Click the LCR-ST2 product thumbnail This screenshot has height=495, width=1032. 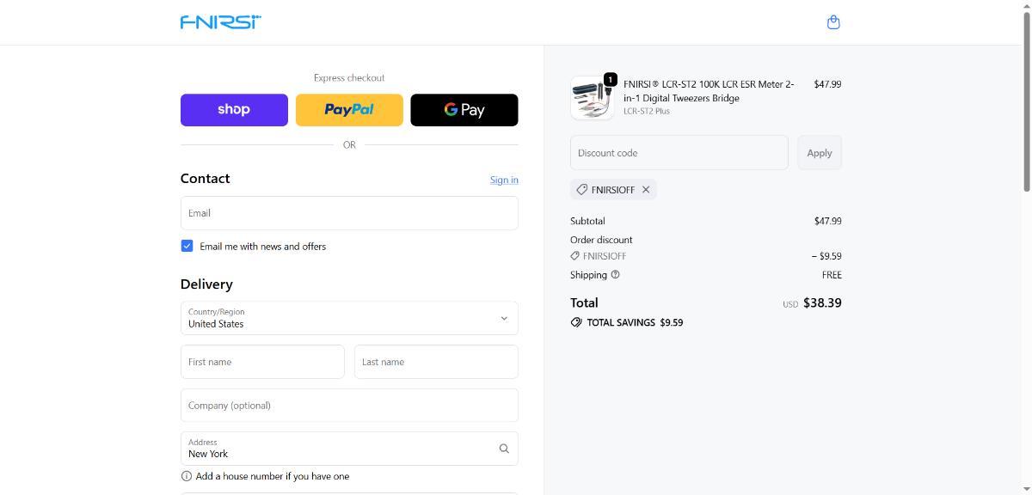(591, 97)
